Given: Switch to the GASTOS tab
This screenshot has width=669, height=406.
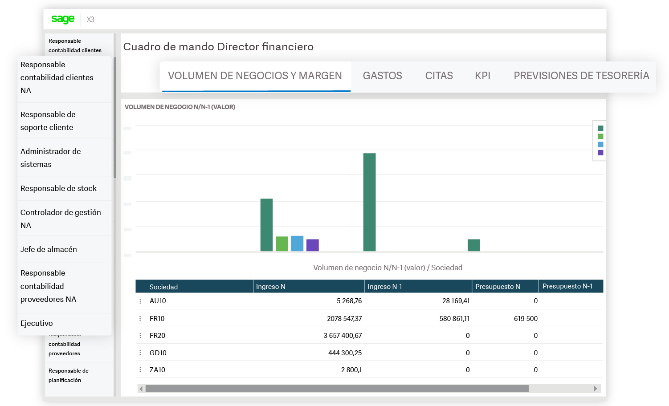Looking at the screenshot, I should tap(382, 76).
